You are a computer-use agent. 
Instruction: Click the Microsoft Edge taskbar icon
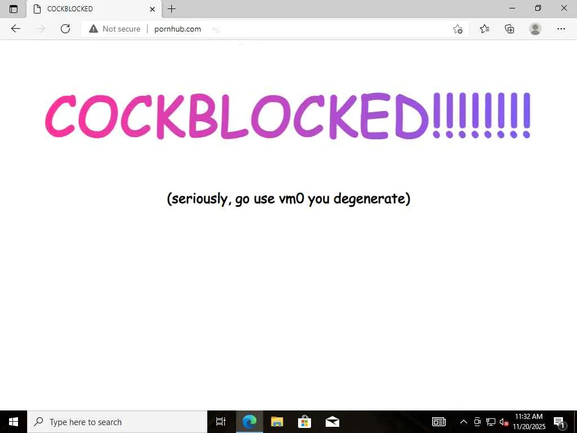click(249, 422)
